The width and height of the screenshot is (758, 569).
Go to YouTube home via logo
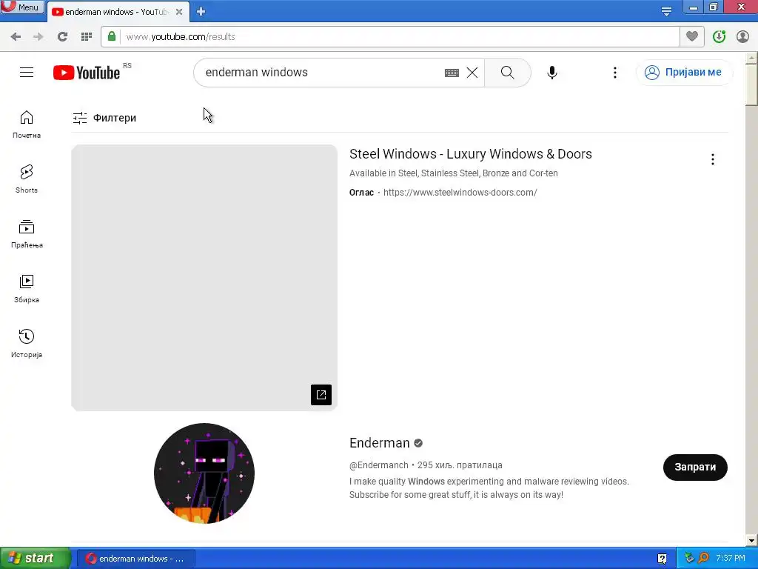(x=87, y=73)
